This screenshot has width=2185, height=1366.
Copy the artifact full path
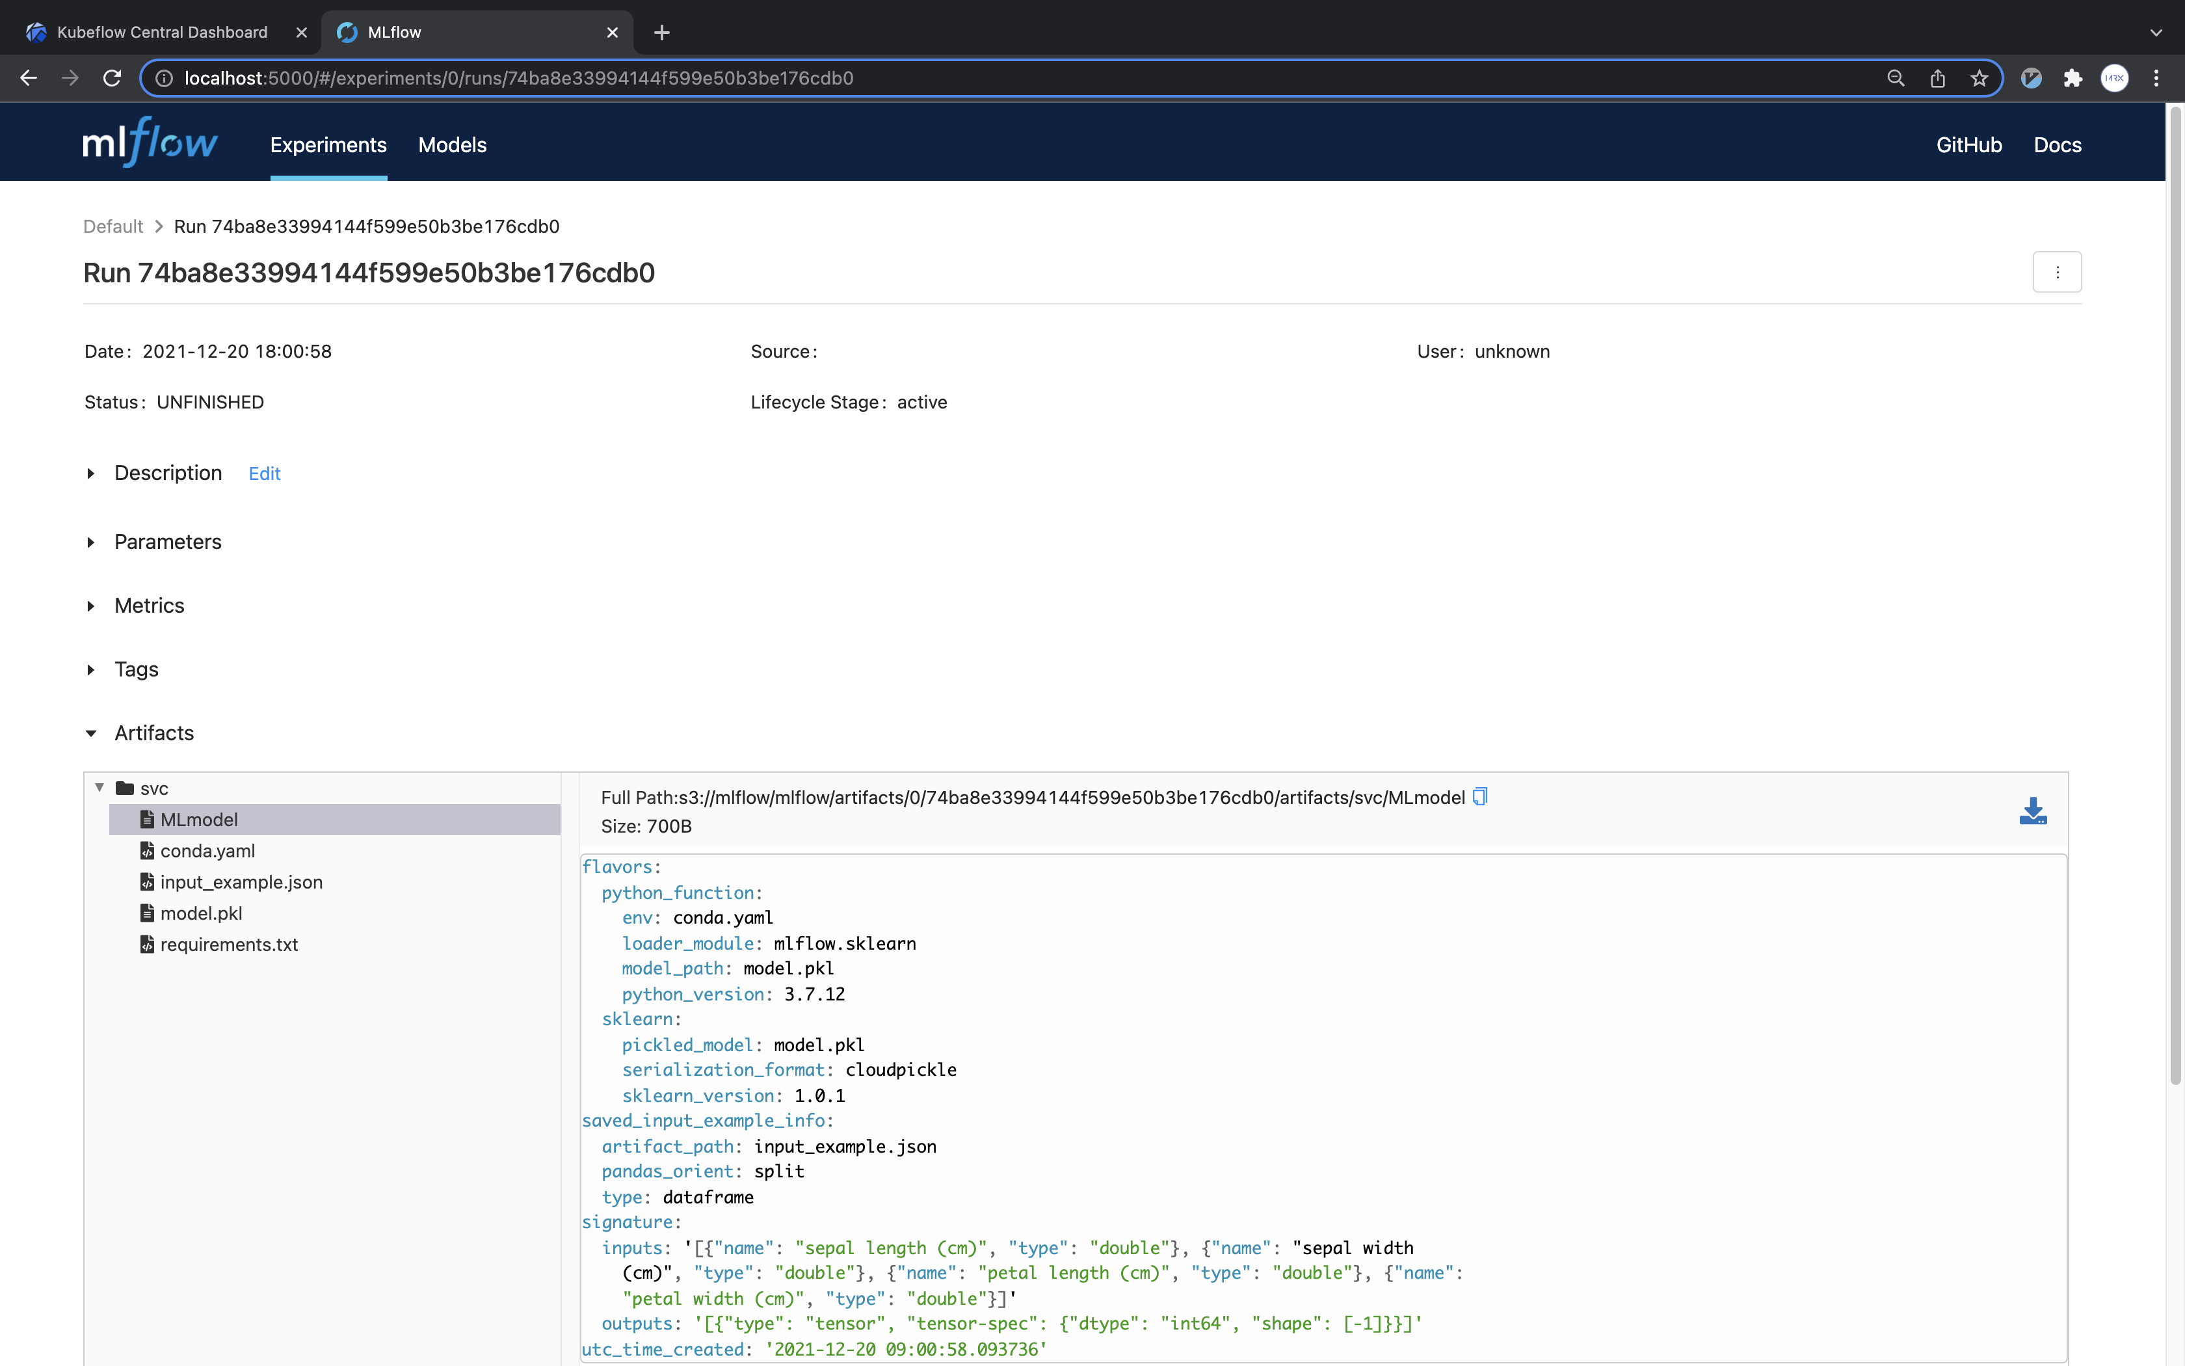coord(1480,797)
